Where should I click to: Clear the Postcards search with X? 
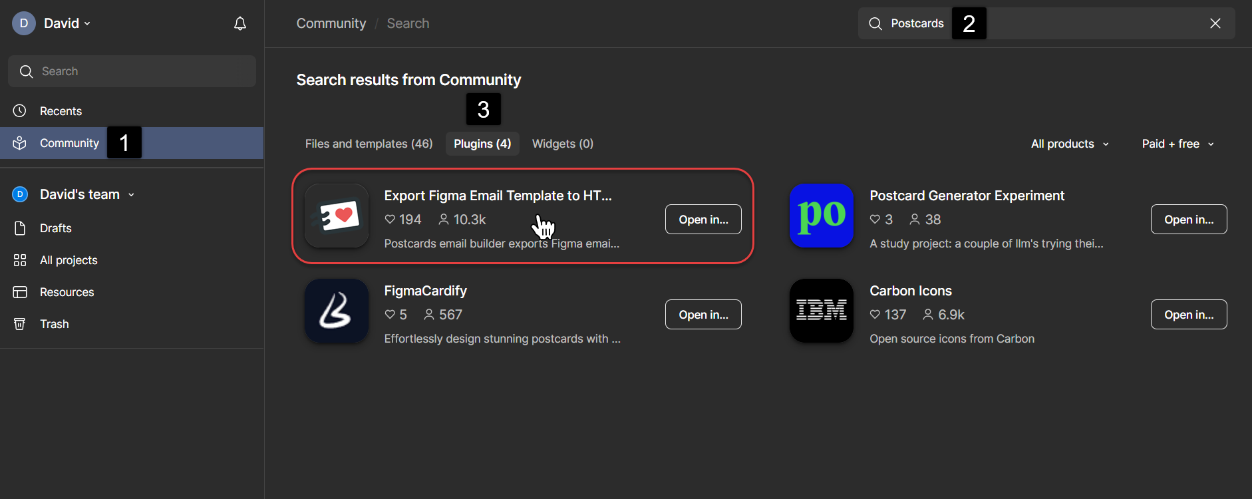(1215, 23)
